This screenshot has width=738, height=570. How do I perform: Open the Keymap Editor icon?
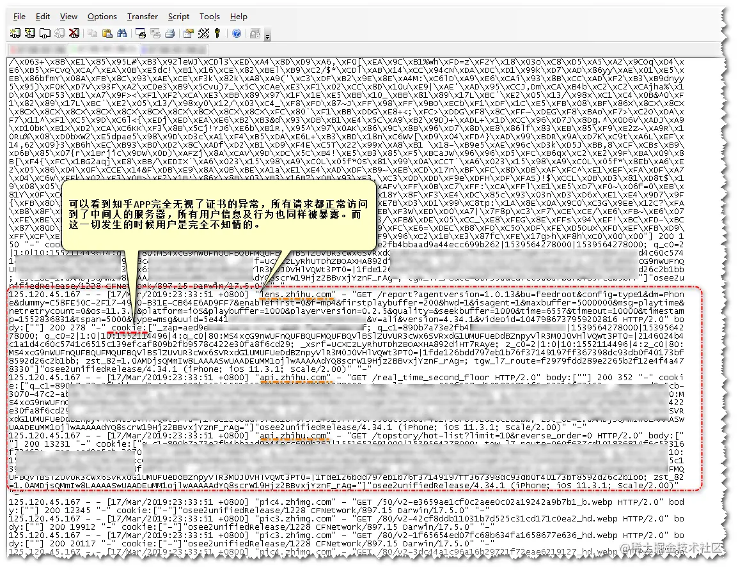tap(203, 33)
